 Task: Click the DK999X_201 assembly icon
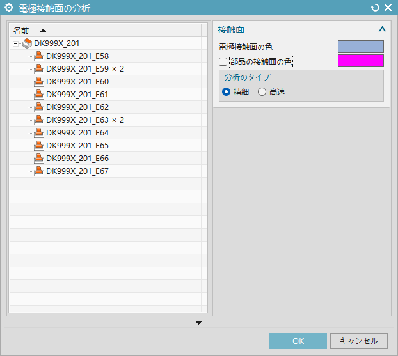[27, 43]
